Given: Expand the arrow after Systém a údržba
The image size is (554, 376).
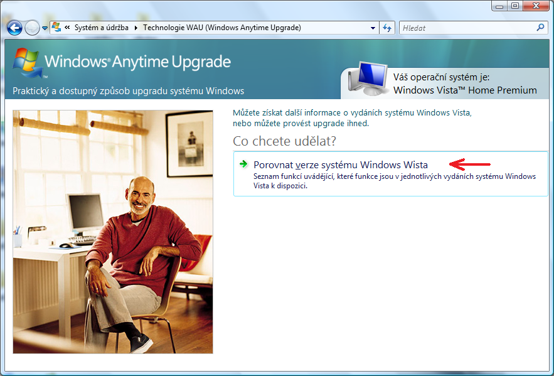Looking at the screenshot, I should pos(136,28).
